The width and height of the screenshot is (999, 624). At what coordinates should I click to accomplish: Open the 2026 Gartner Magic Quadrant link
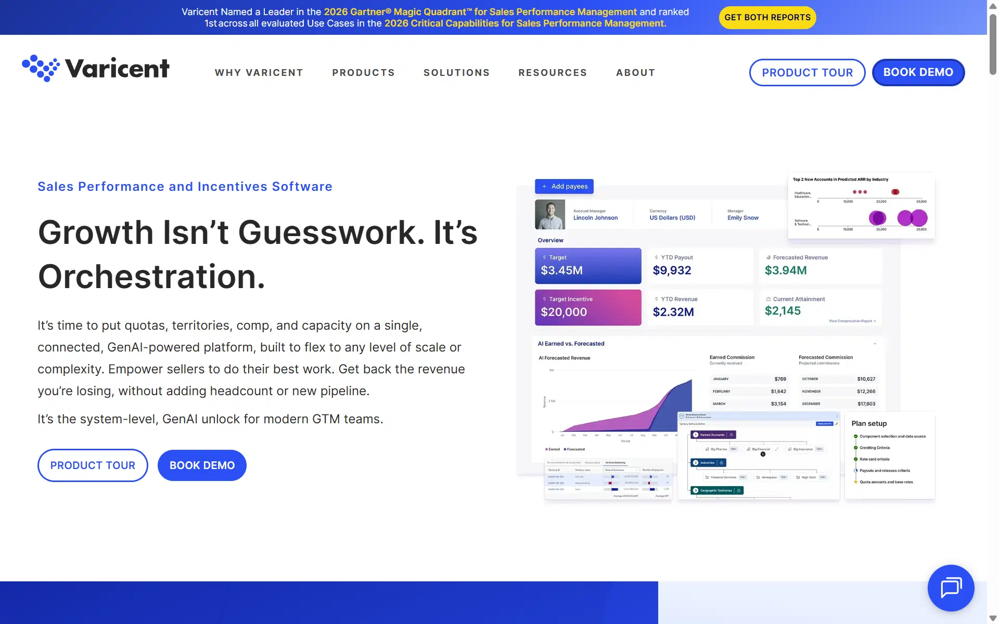coord(480,12)
